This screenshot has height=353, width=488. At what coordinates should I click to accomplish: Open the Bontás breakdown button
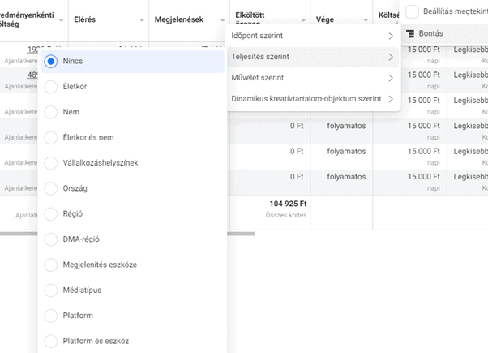[x=445, y=33]
